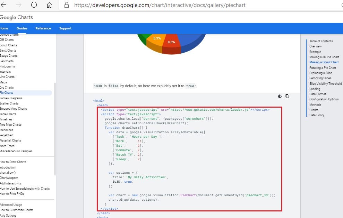Switch to the Reference tab
Viewport: 343px width, 218px height.
coord(43,29)
